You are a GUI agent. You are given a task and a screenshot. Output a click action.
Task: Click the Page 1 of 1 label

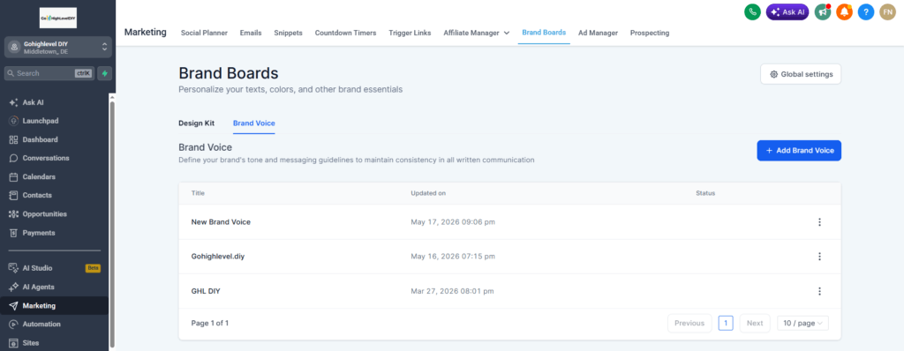click(210, 324)
